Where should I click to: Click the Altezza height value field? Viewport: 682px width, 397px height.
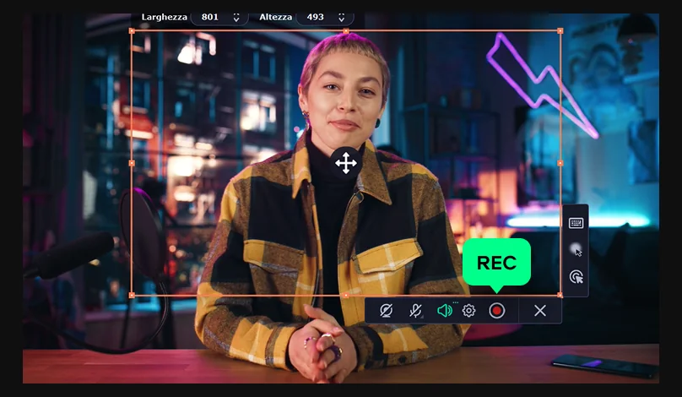pyautogui.click(x=315, y=17)
